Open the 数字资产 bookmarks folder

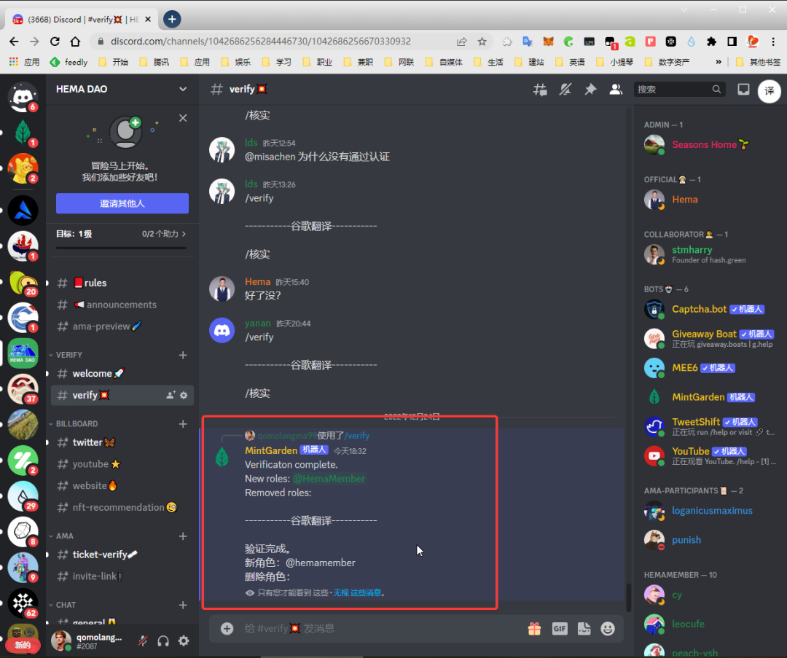pyautogui.click(x=667, y=62)
